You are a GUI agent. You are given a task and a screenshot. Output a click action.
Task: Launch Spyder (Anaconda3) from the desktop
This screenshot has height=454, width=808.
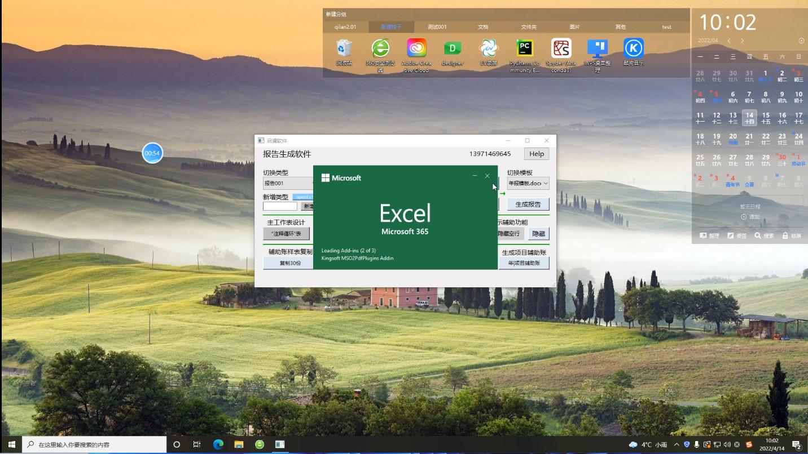[x=561, y=49]
